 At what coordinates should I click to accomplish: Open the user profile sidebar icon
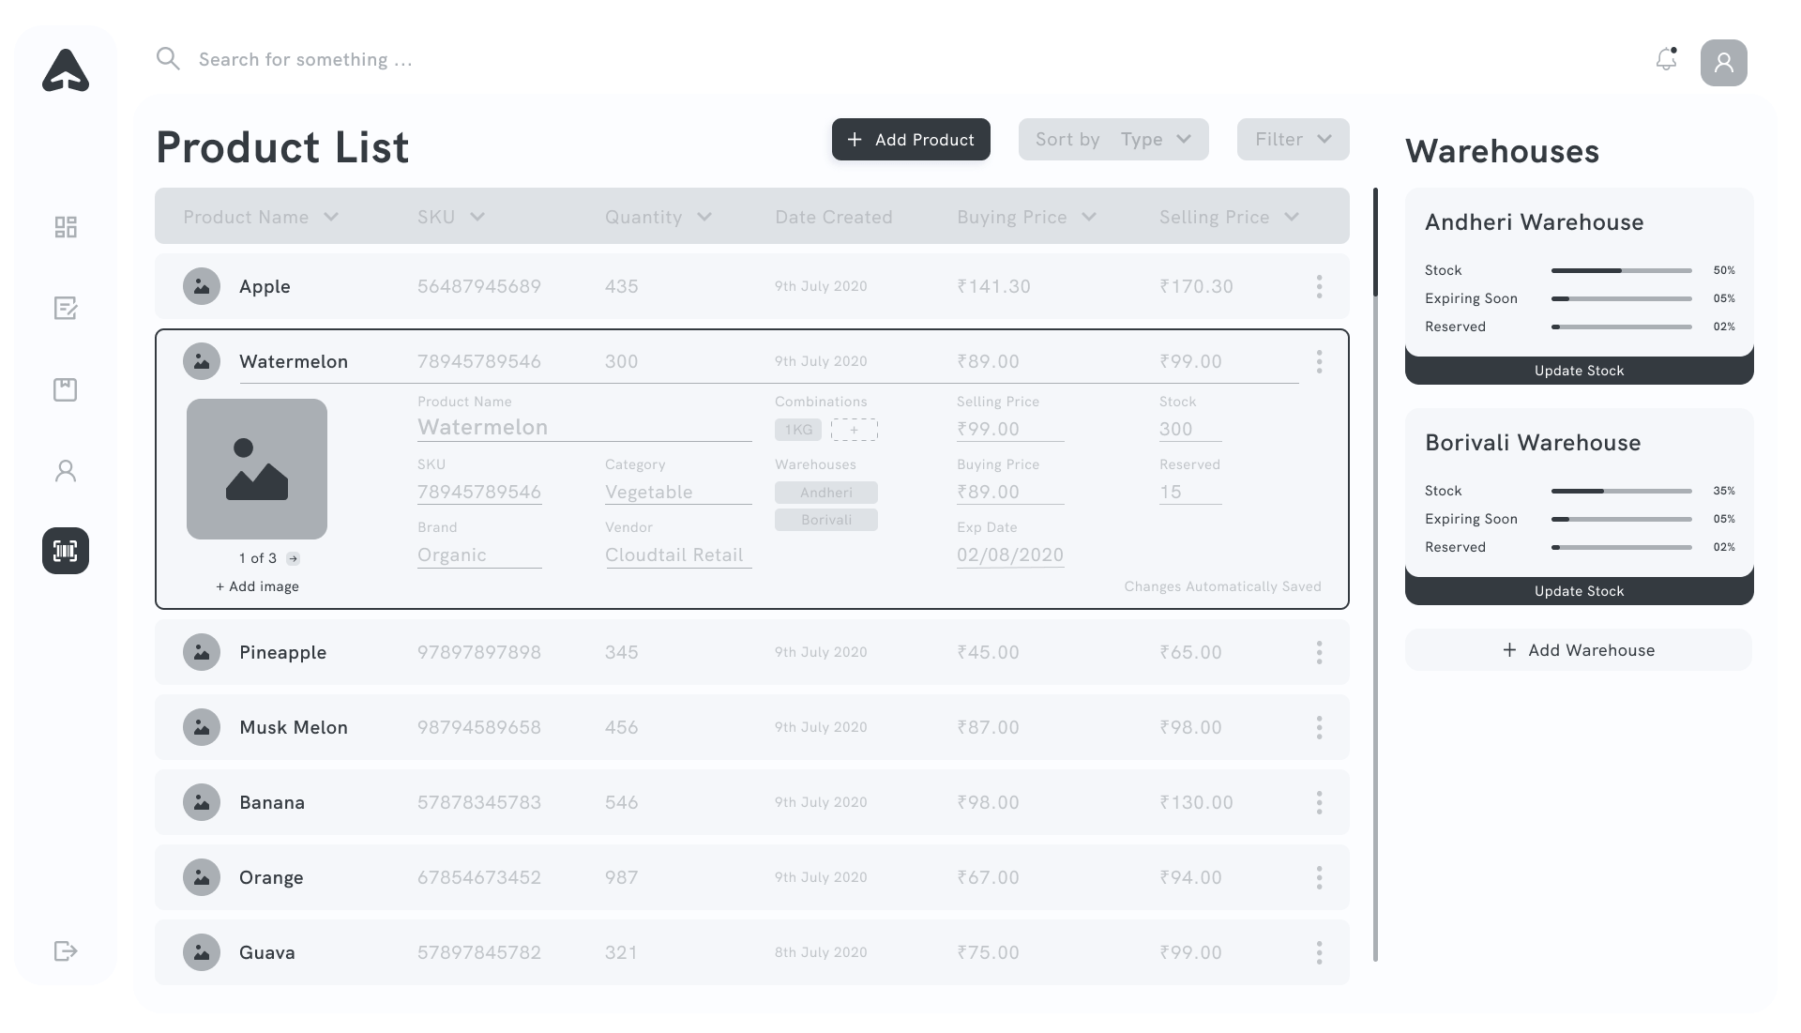coord(66,470)
